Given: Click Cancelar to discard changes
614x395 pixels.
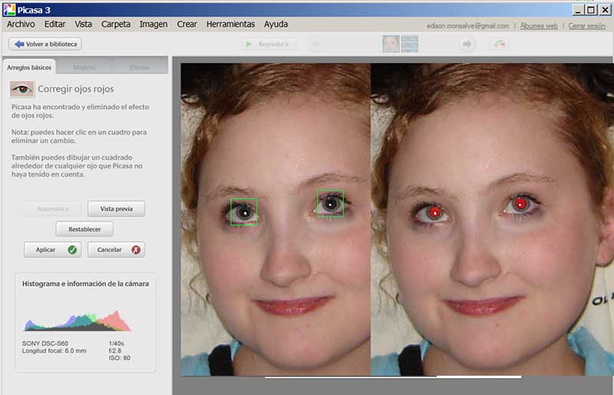Looking at the screenshot, I should tap(116, 250).
